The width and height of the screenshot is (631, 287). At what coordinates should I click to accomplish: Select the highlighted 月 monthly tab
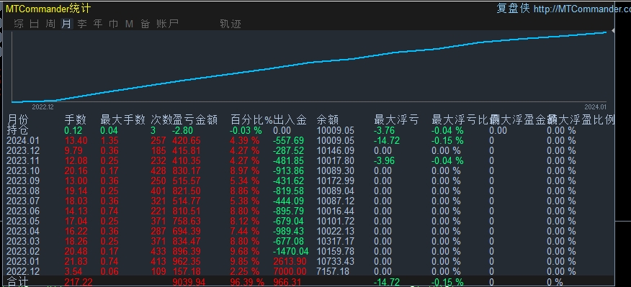click(x=66, y=24)
